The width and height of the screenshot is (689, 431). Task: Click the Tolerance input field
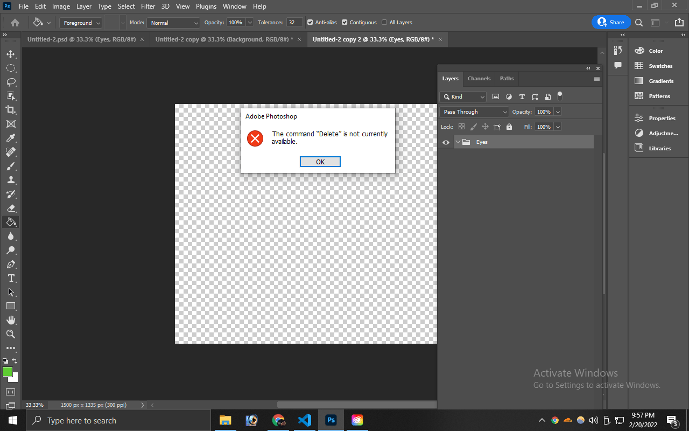click(x=293, y=22)
